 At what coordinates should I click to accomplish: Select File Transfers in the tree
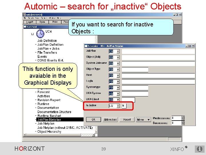47,53
